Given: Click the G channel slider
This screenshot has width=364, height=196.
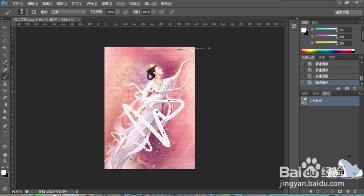Looking at the screenshot, I should [326, 36].
